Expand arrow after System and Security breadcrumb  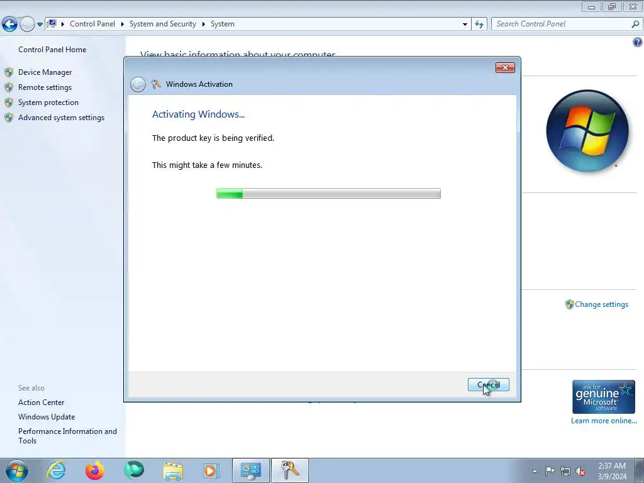coord(203,25)
